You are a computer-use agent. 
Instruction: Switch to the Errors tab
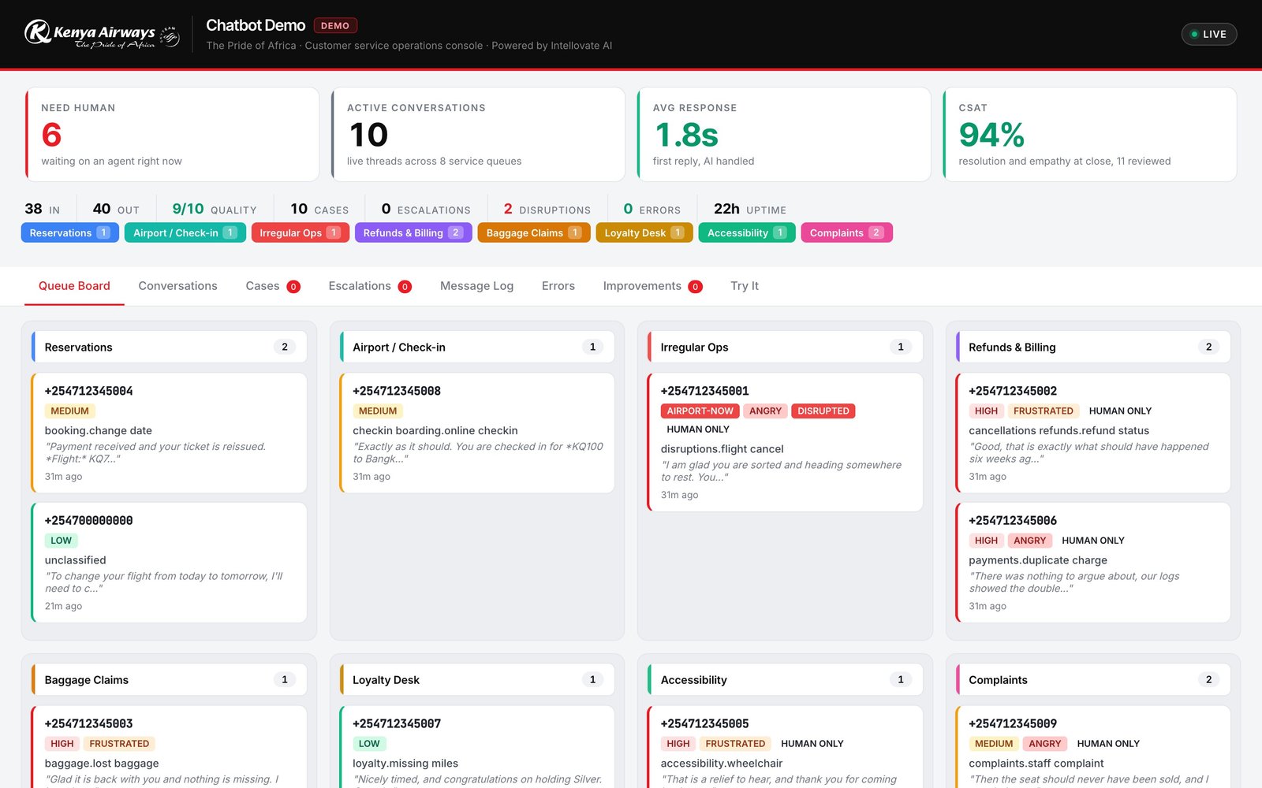[558, 286]
